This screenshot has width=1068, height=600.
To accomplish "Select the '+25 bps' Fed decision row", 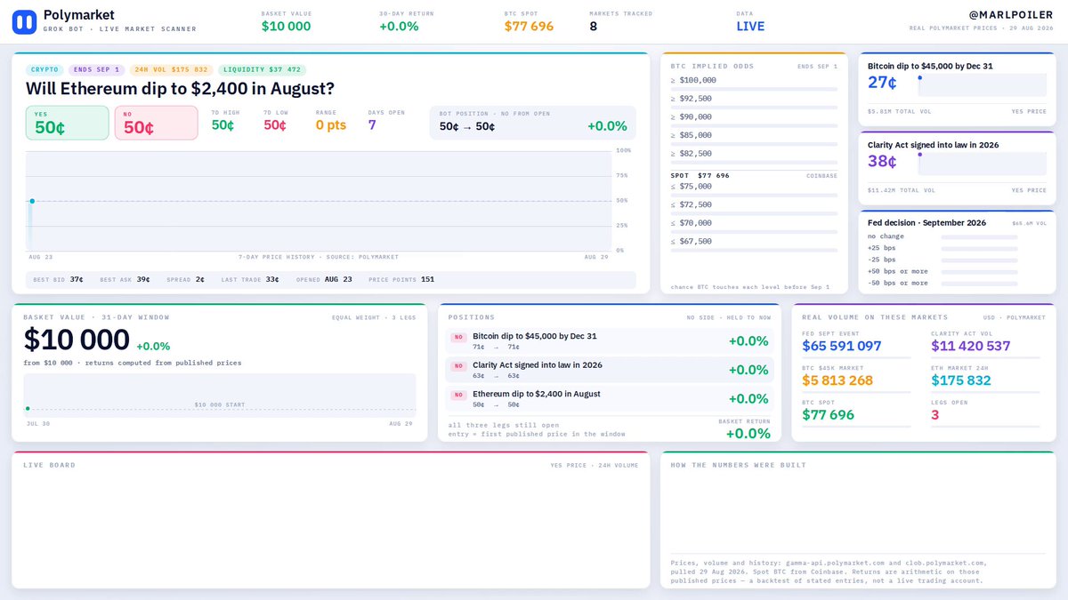I will point(943,248).
